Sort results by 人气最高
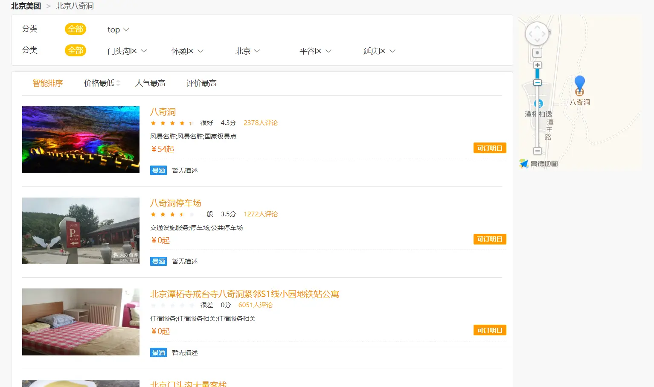The image size is (654, 387). pos(150,83)
